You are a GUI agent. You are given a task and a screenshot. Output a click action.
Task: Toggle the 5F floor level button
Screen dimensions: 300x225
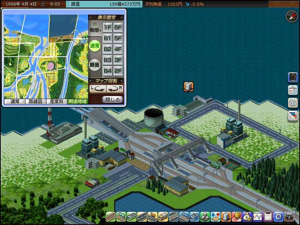118,38
